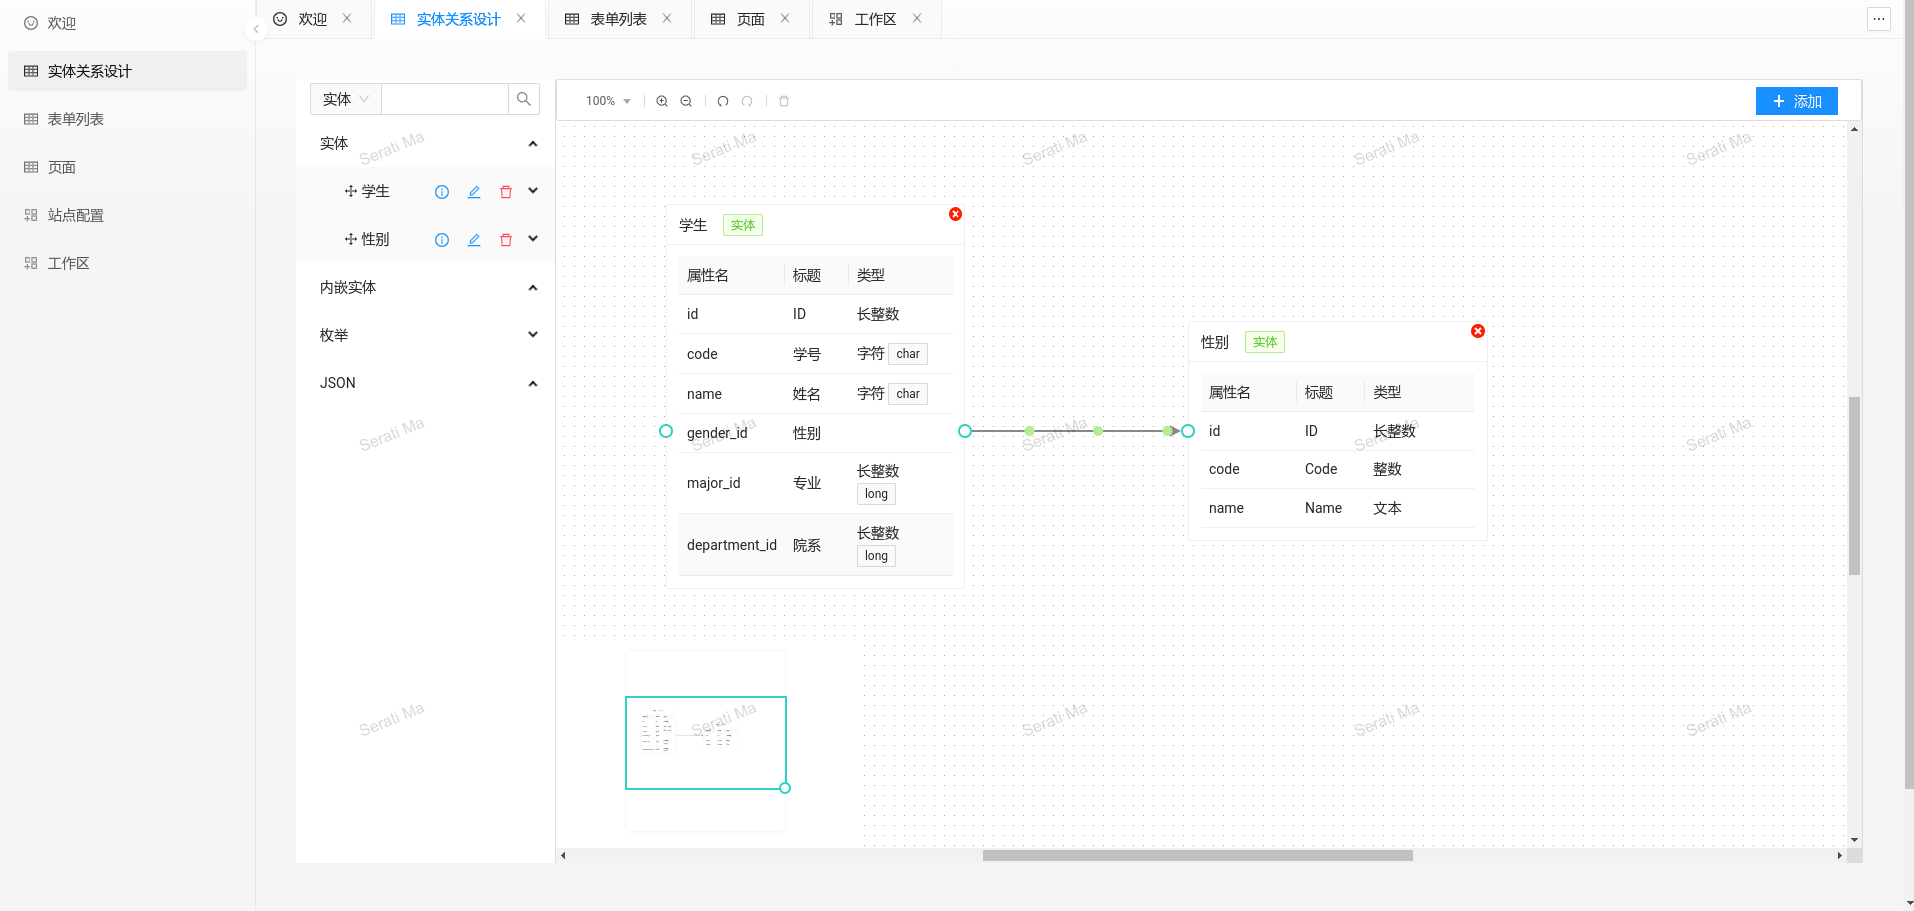The image size is (1914, 911).
Task: Click the 学生 node title
Action: 693,225
